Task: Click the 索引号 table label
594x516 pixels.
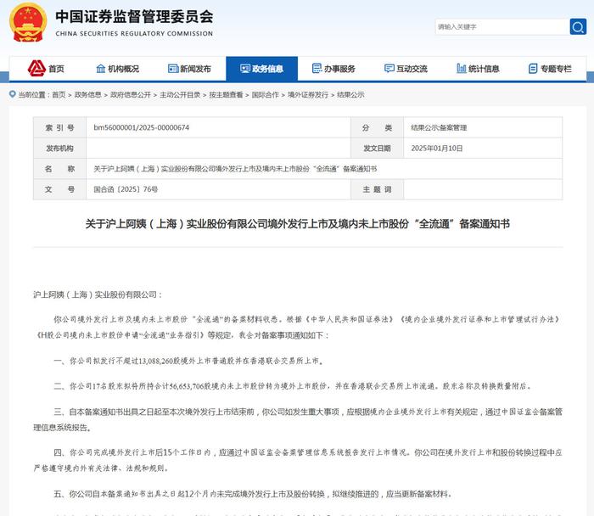Action: (x=60, y=127)
